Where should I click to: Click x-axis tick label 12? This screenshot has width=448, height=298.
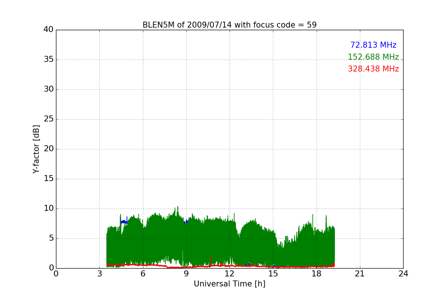point(230,274)
